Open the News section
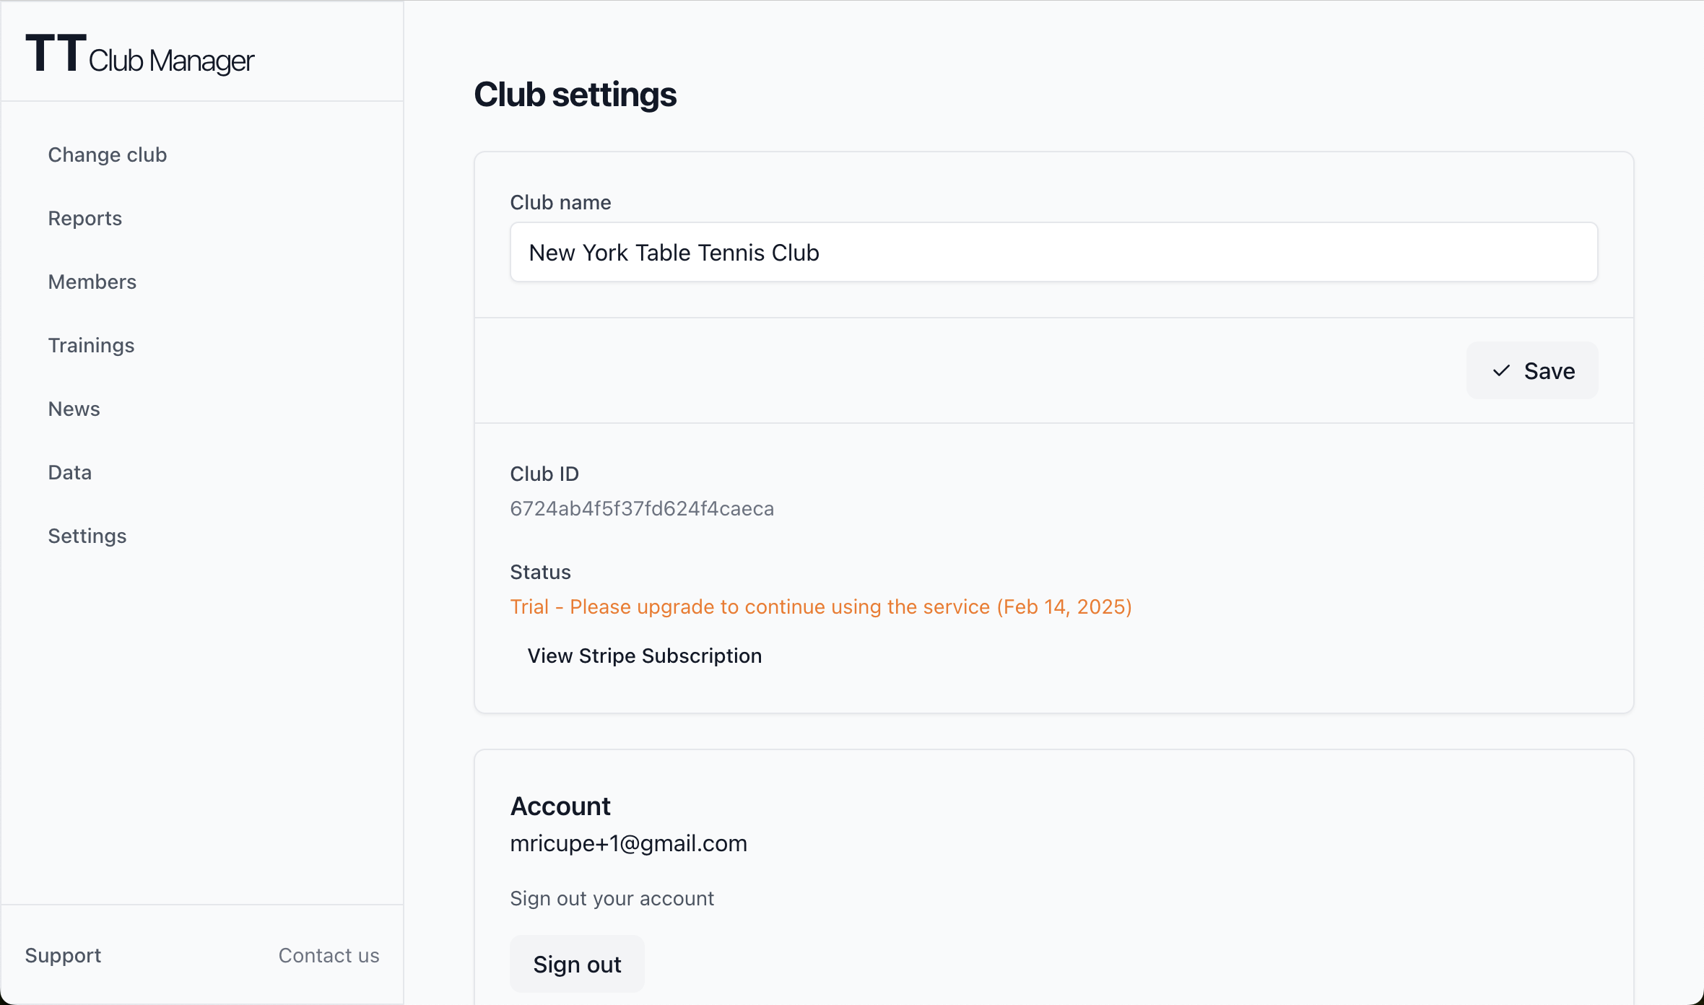This screenshot has height=1005, width=1704. tap(74, 409)
